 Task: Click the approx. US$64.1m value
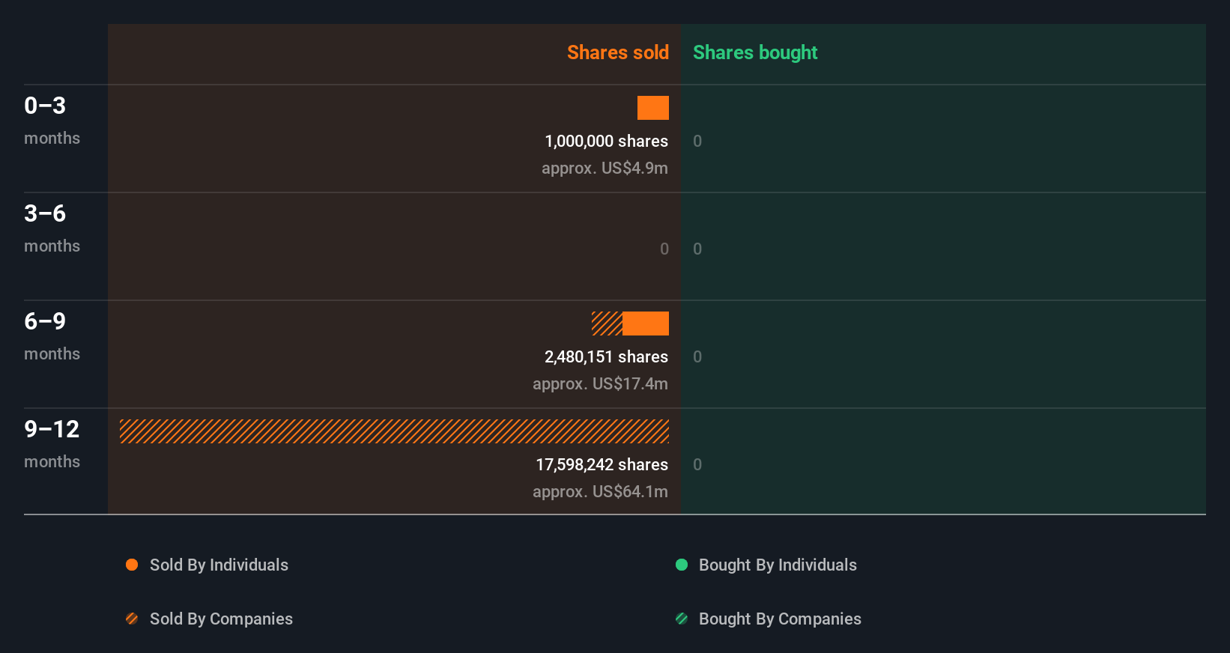coord(600,491)
